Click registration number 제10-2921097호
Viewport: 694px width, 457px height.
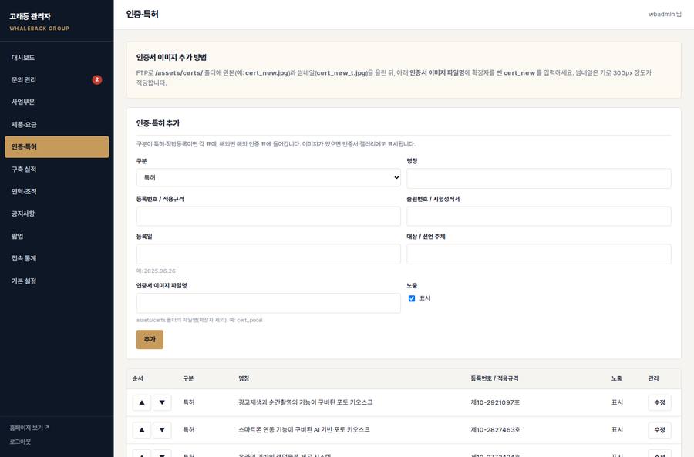pyautogui.click(x=495, y=402)
